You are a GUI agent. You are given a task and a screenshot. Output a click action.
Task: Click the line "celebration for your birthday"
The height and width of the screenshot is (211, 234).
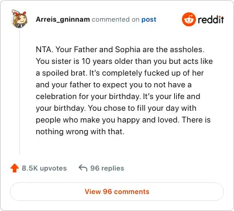pyautogui.click(x=118, y=97)
